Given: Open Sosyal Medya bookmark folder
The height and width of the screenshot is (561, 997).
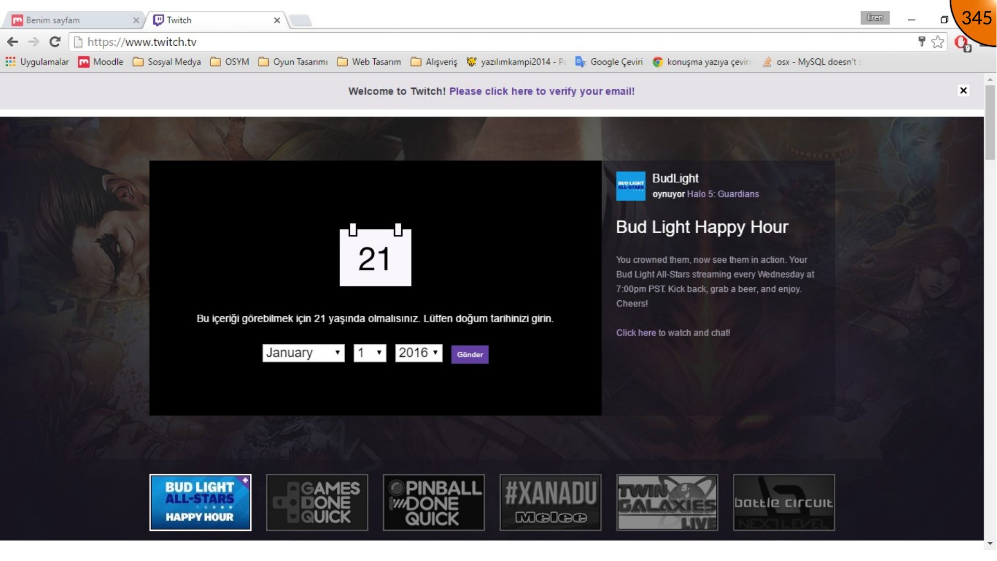Looking at the screenshot, I should tap(167, 62).
